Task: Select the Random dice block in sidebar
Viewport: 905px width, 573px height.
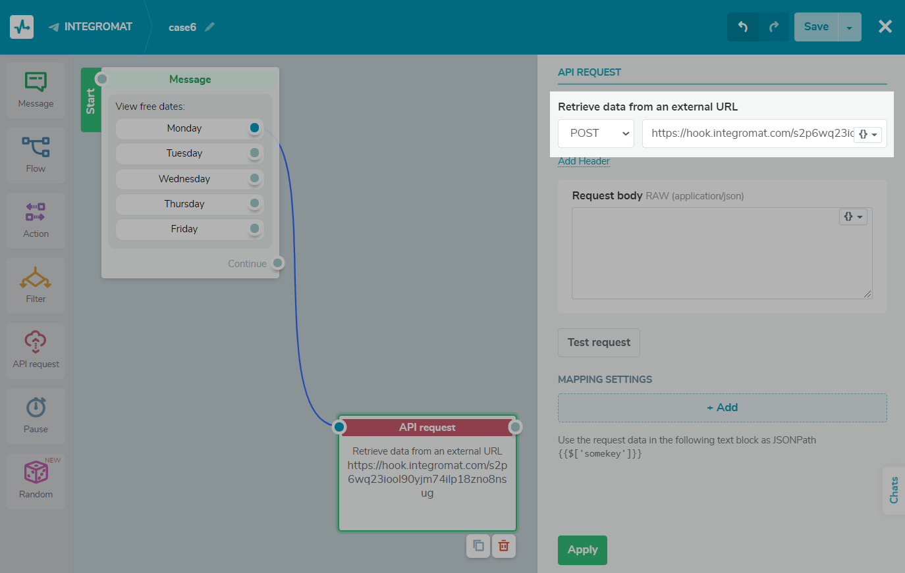Action: pyautogui.click(x=36, y=481)
